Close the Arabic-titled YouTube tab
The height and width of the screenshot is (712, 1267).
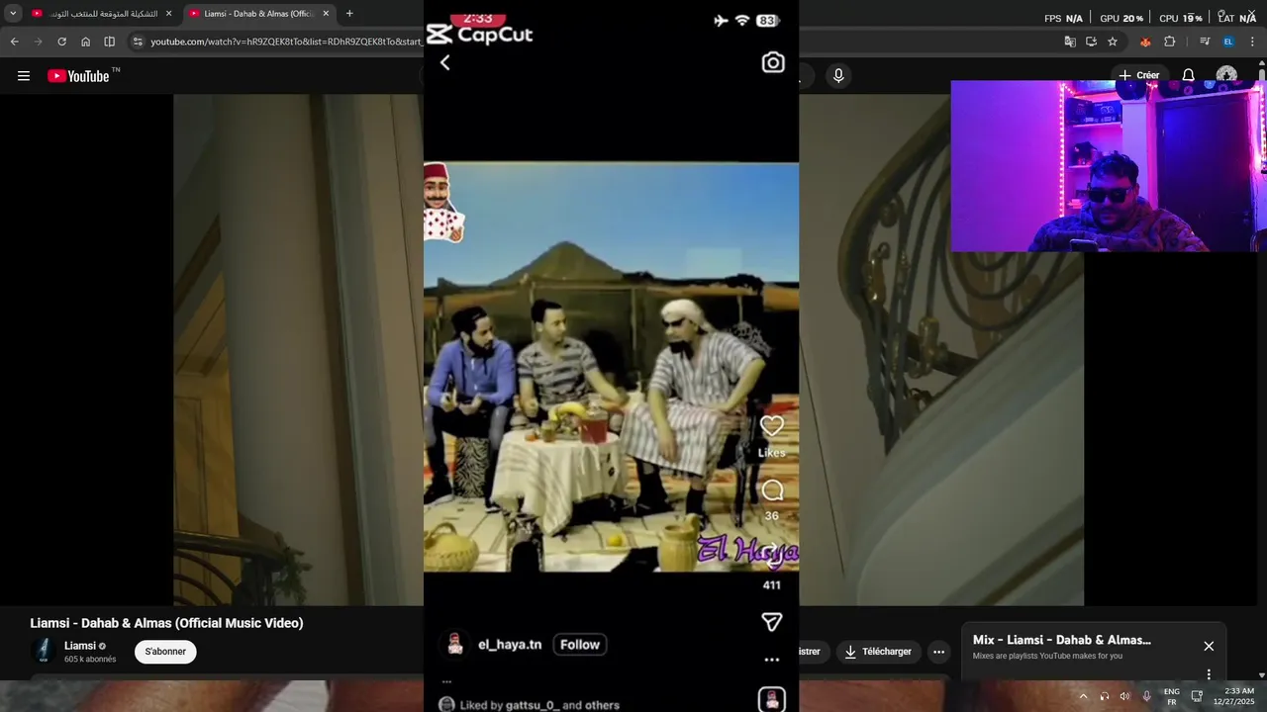(168, 14)
